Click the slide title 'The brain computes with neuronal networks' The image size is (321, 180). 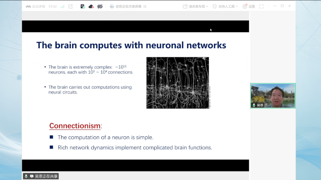[131, 45]
